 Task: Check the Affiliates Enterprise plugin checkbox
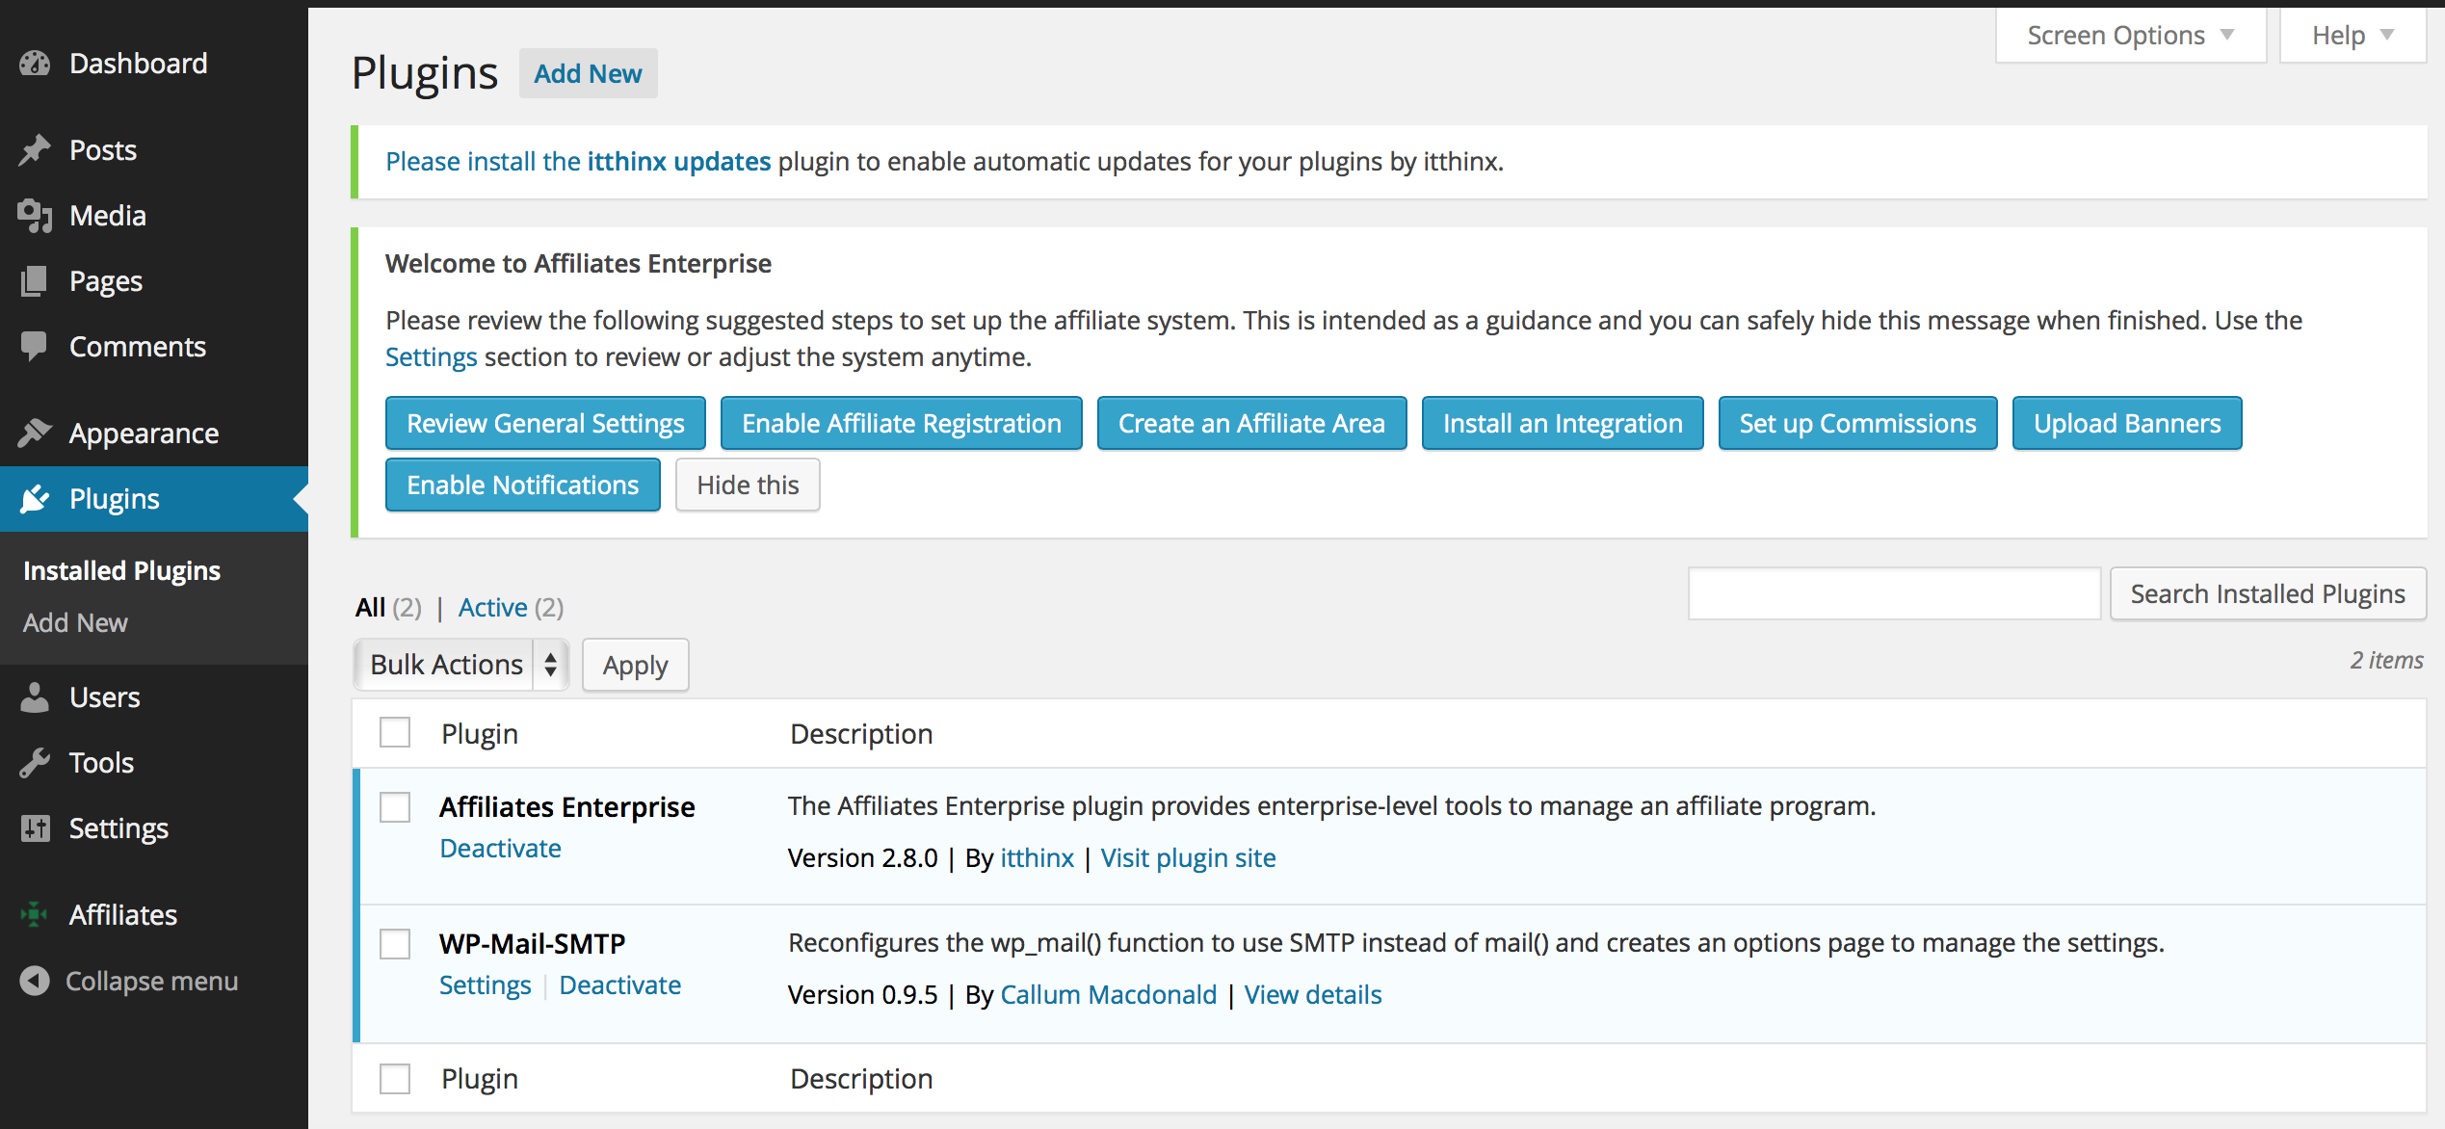point(395,807)
